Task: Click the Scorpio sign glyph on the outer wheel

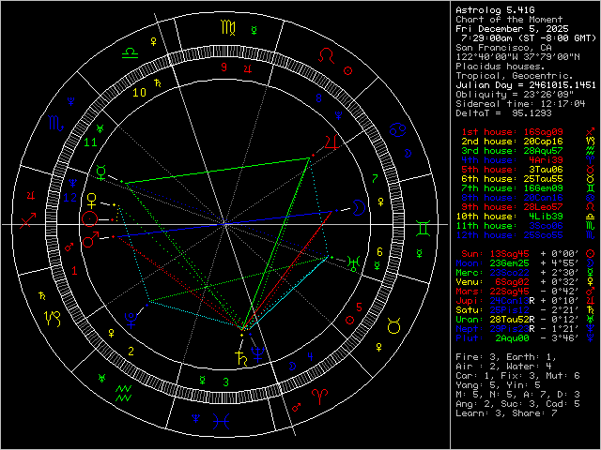Action: [x=56, y=123]
